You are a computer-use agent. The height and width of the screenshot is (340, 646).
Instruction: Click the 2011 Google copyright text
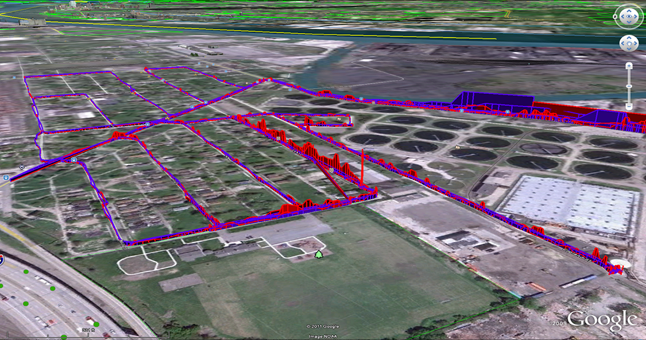pos(323,327)
